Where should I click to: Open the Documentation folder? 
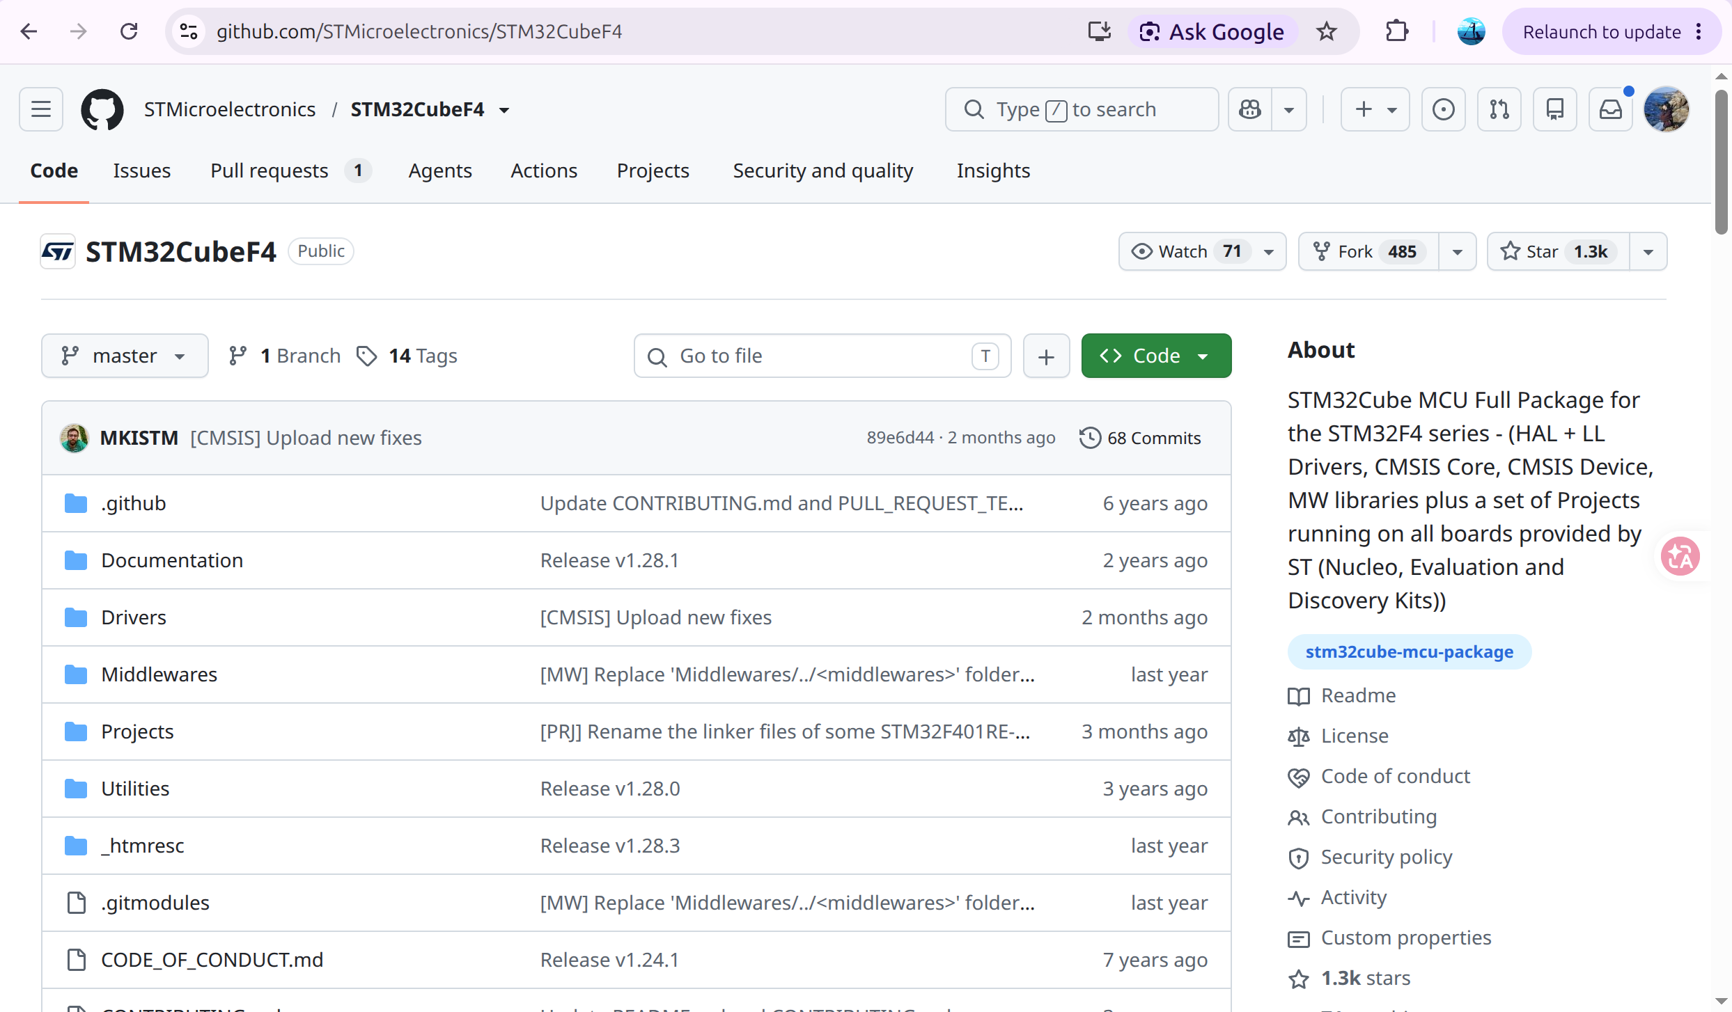(x=172, y=560)
